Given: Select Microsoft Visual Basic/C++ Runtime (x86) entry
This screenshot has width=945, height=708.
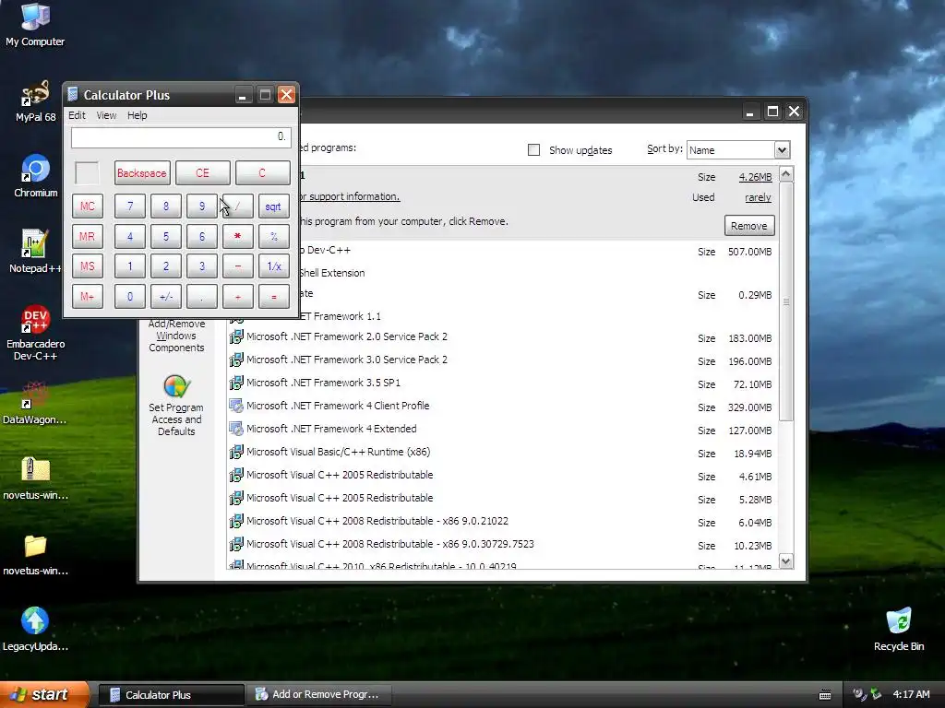Looking at the screenshot, I should pos(503,452).
